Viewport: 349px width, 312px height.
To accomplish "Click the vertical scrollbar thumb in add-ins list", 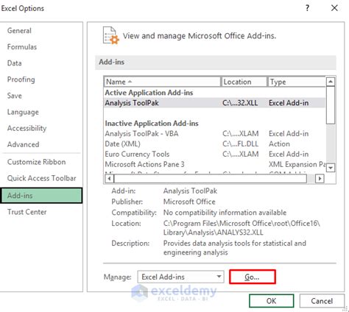I will click(331, 104).
